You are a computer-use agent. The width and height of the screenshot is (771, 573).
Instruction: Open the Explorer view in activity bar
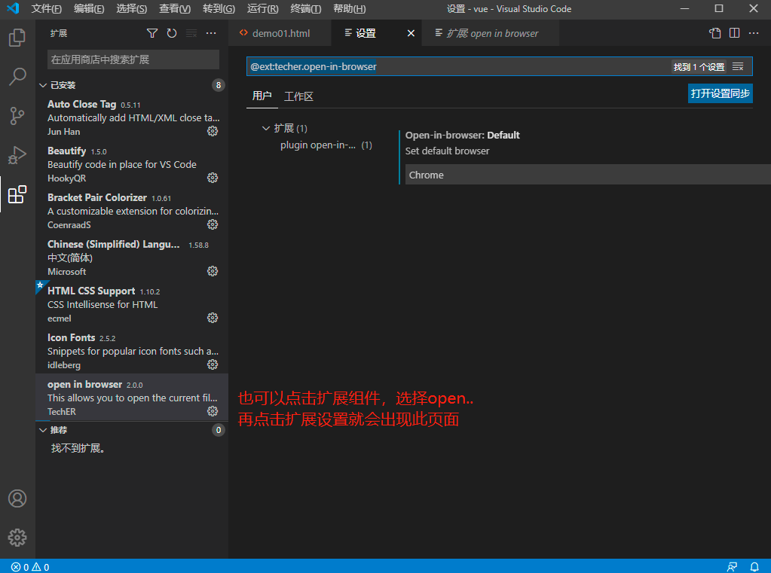pyautogui.click(x=17, y=38)
